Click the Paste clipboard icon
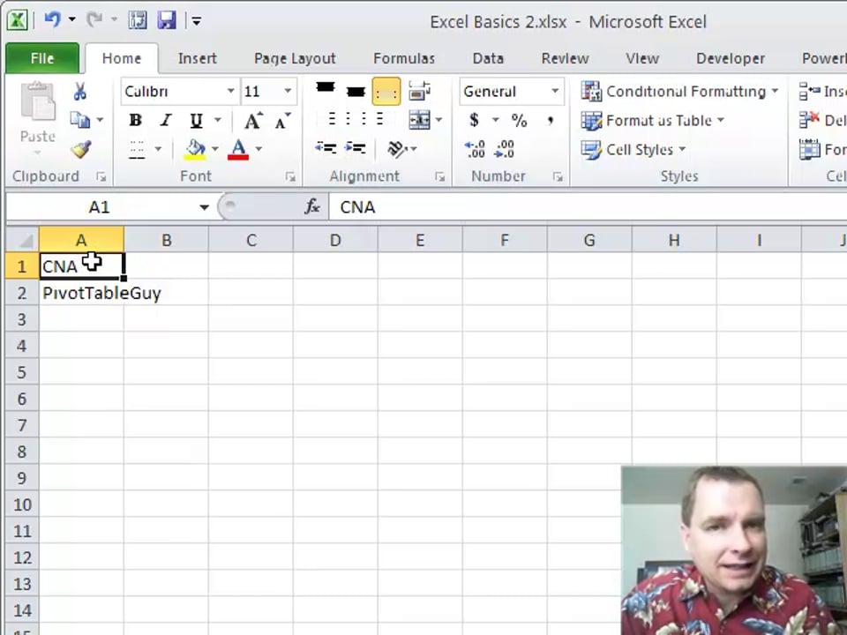Image resolution: width=847 pixels, height=635 pixels. pos(37,101)
